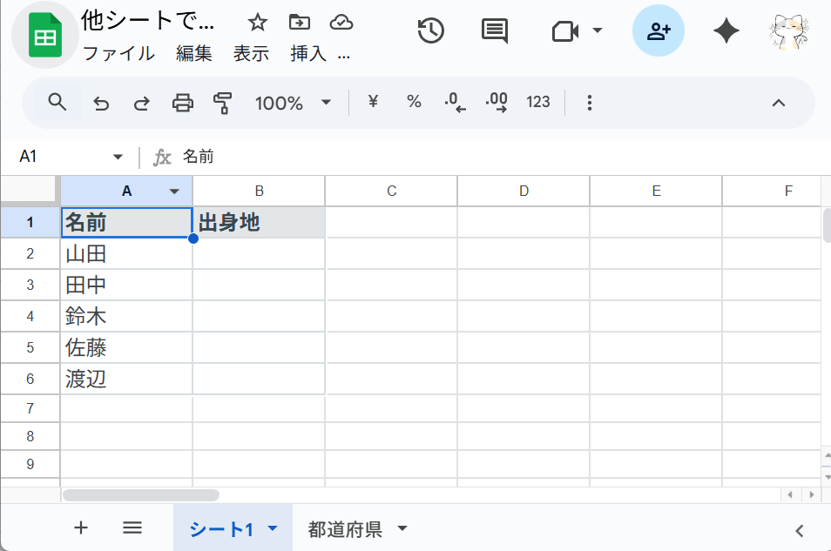831x551 pixels.
Task: Open the シート1 tab menu arrow
Action: [271, 528]
